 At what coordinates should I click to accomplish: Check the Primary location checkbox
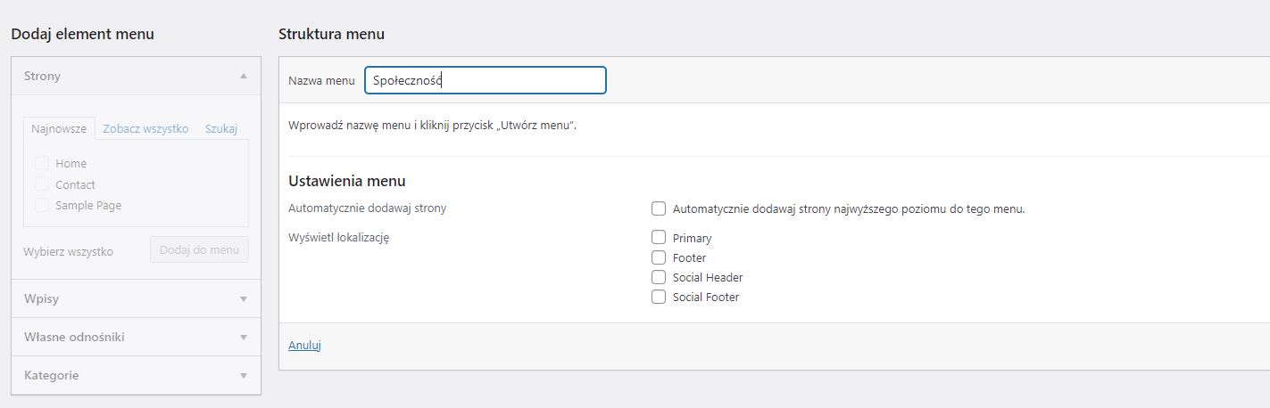659,237
